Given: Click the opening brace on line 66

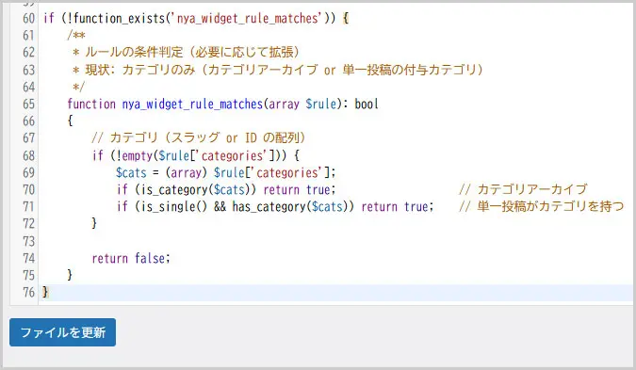Looking at the screenshot, I should 70,121.
